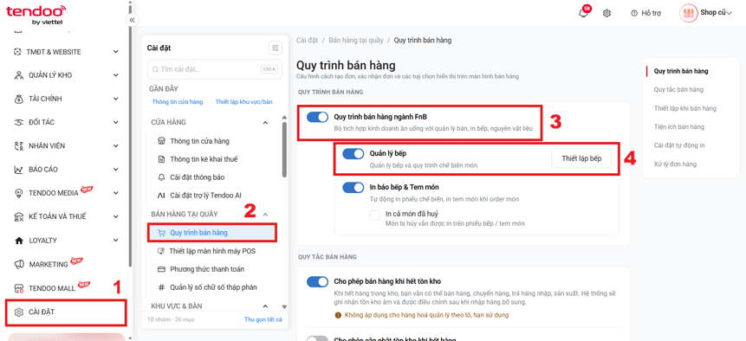
Task: Check the In cả món đã huỷ box
Action: pos(375,216)
